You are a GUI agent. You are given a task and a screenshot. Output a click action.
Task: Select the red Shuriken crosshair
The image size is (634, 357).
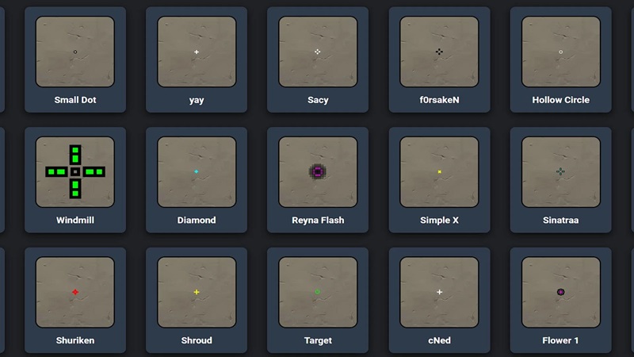pos(75,292)
